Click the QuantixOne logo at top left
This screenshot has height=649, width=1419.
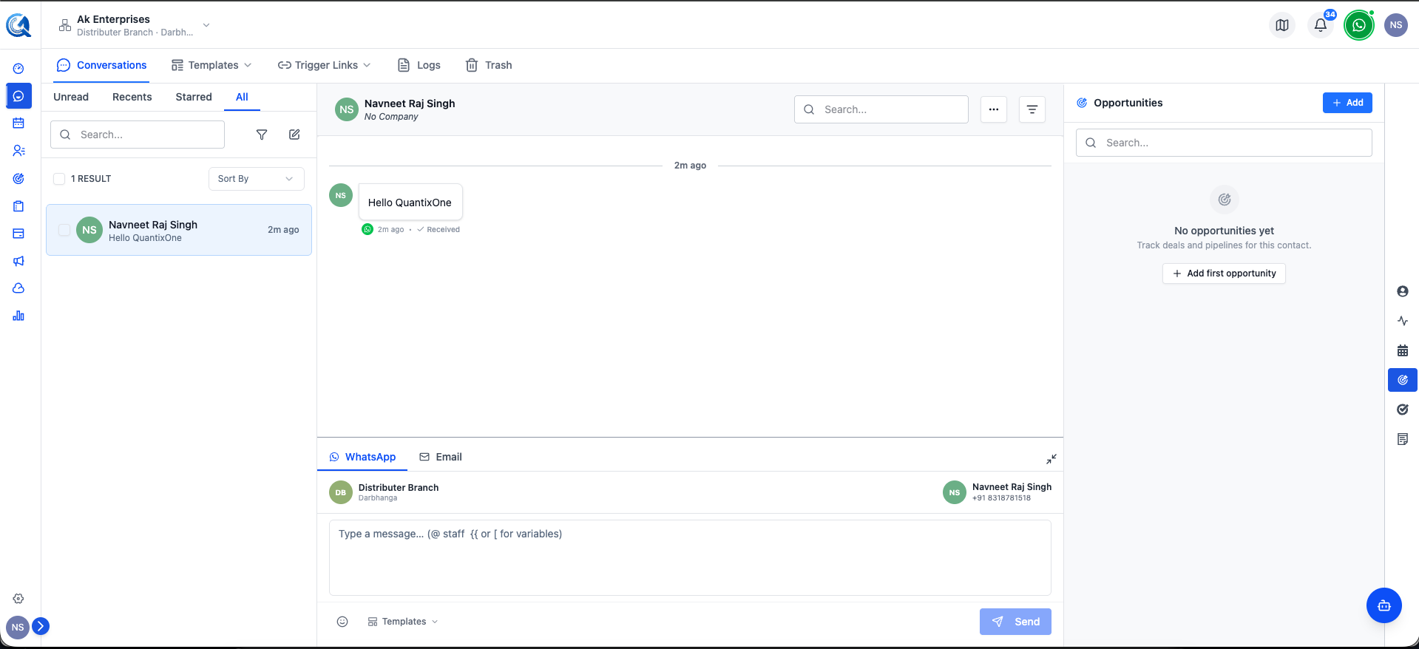pyautogui.click(x=18, y=25)
